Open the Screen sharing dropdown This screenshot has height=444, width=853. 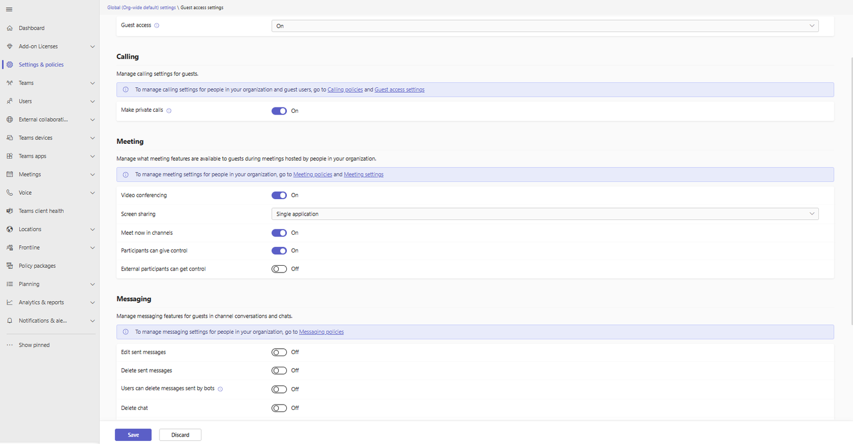545,214
